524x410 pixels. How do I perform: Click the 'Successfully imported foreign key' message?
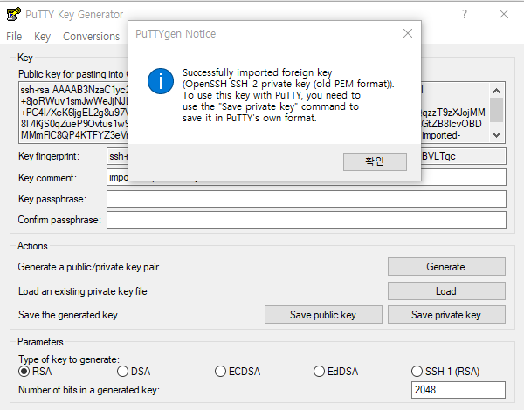258,72
